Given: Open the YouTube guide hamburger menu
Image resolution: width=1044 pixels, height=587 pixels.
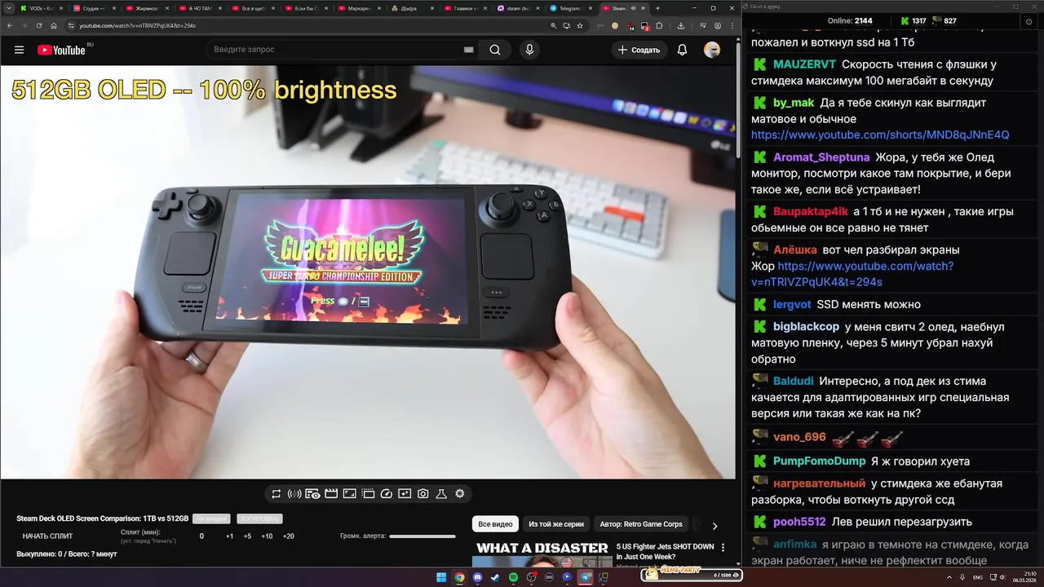Looking at the screenshot, I should (19, 50).
